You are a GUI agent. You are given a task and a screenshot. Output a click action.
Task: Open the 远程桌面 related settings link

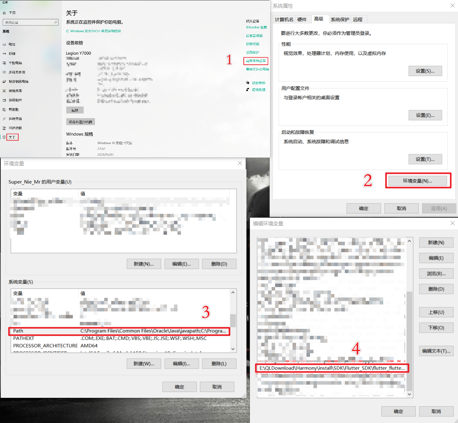point(252,44)
